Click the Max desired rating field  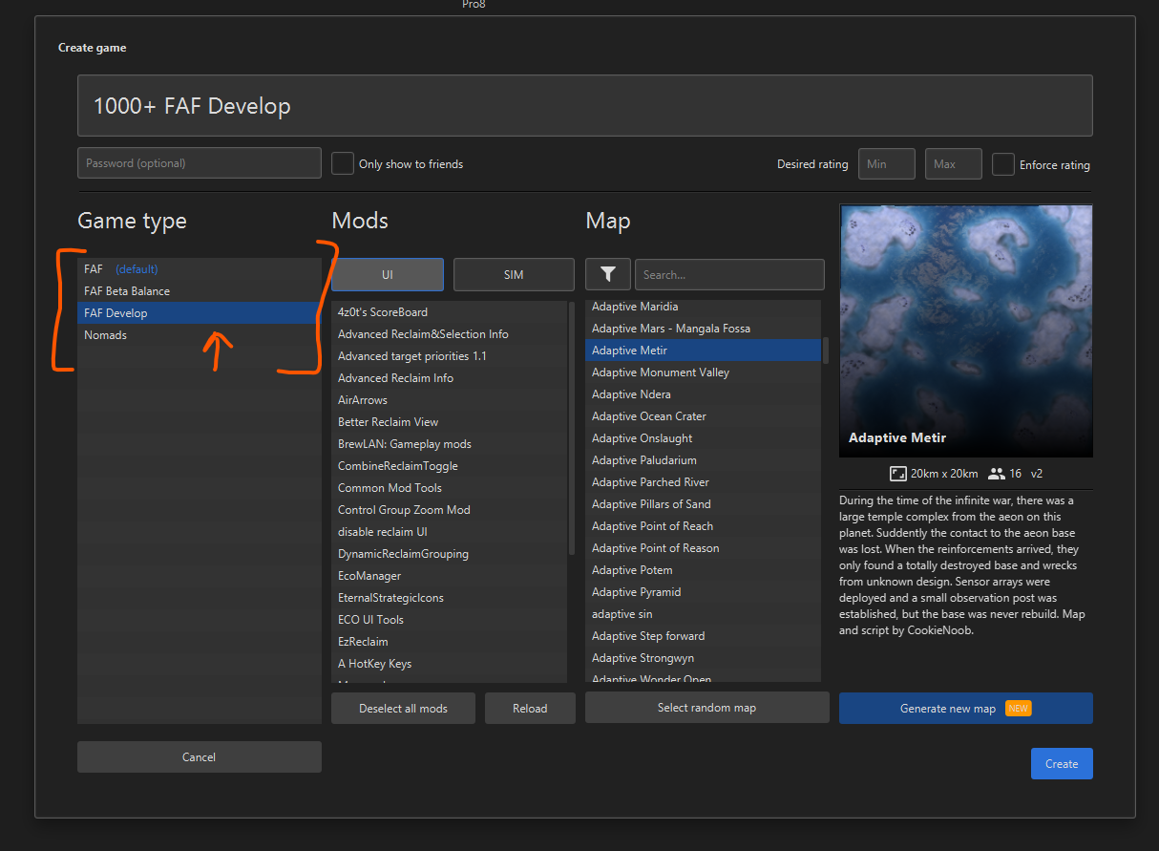coord(954,163)
